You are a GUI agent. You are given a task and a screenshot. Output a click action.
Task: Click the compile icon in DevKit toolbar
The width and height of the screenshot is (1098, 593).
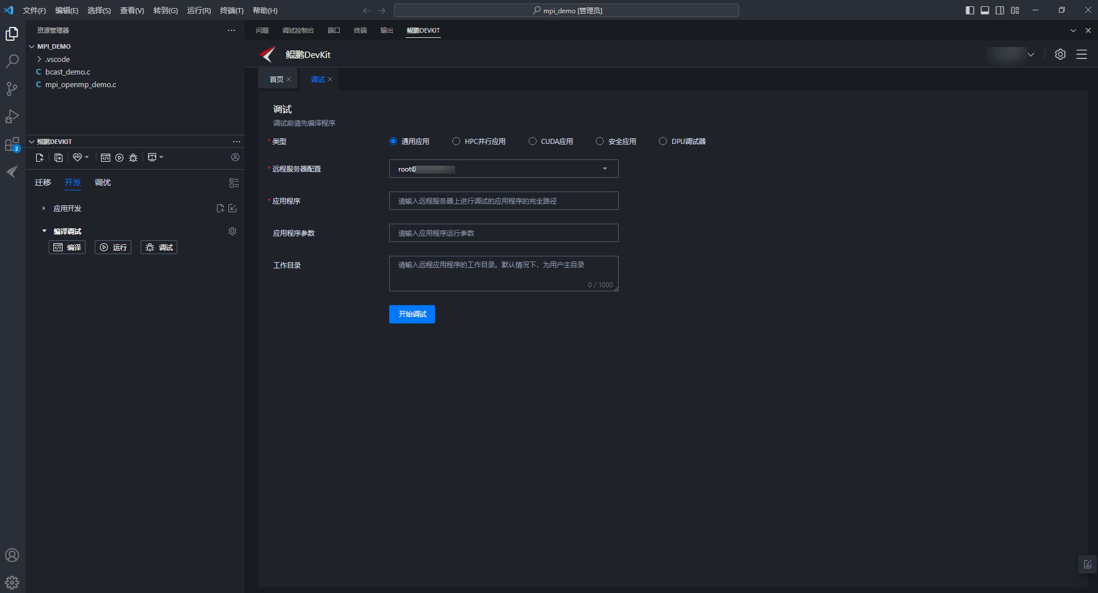coord(106,157)
